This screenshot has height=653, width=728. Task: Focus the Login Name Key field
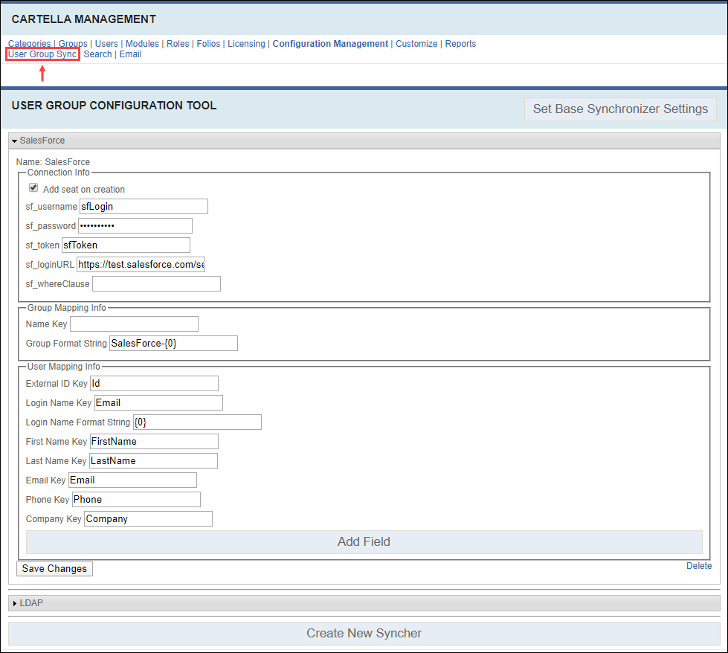(x=159, y=402)
